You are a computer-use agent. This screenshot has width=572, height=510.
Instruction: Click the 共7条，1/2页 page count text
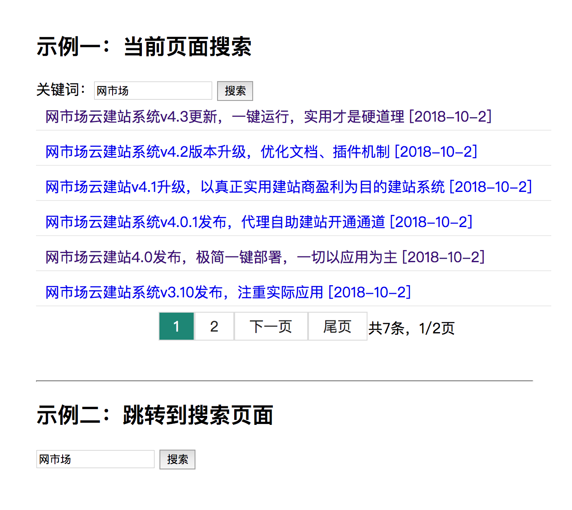pos(412,328)
